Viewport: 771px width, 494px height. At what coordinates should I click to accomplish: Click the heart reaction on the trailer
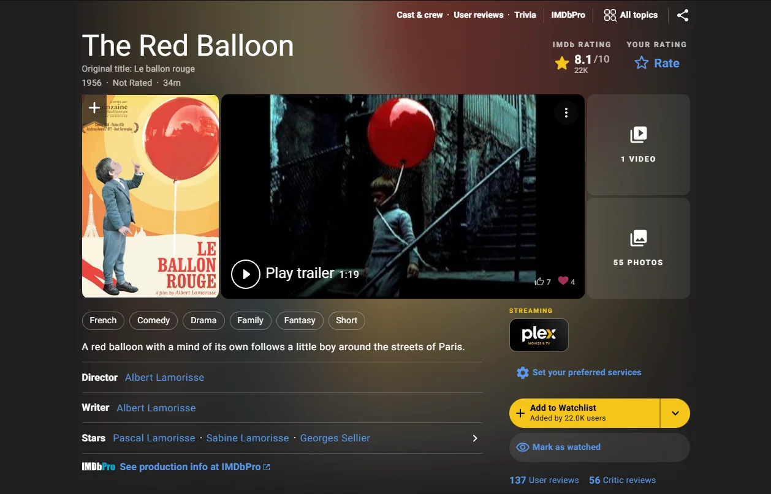point(564,281)
